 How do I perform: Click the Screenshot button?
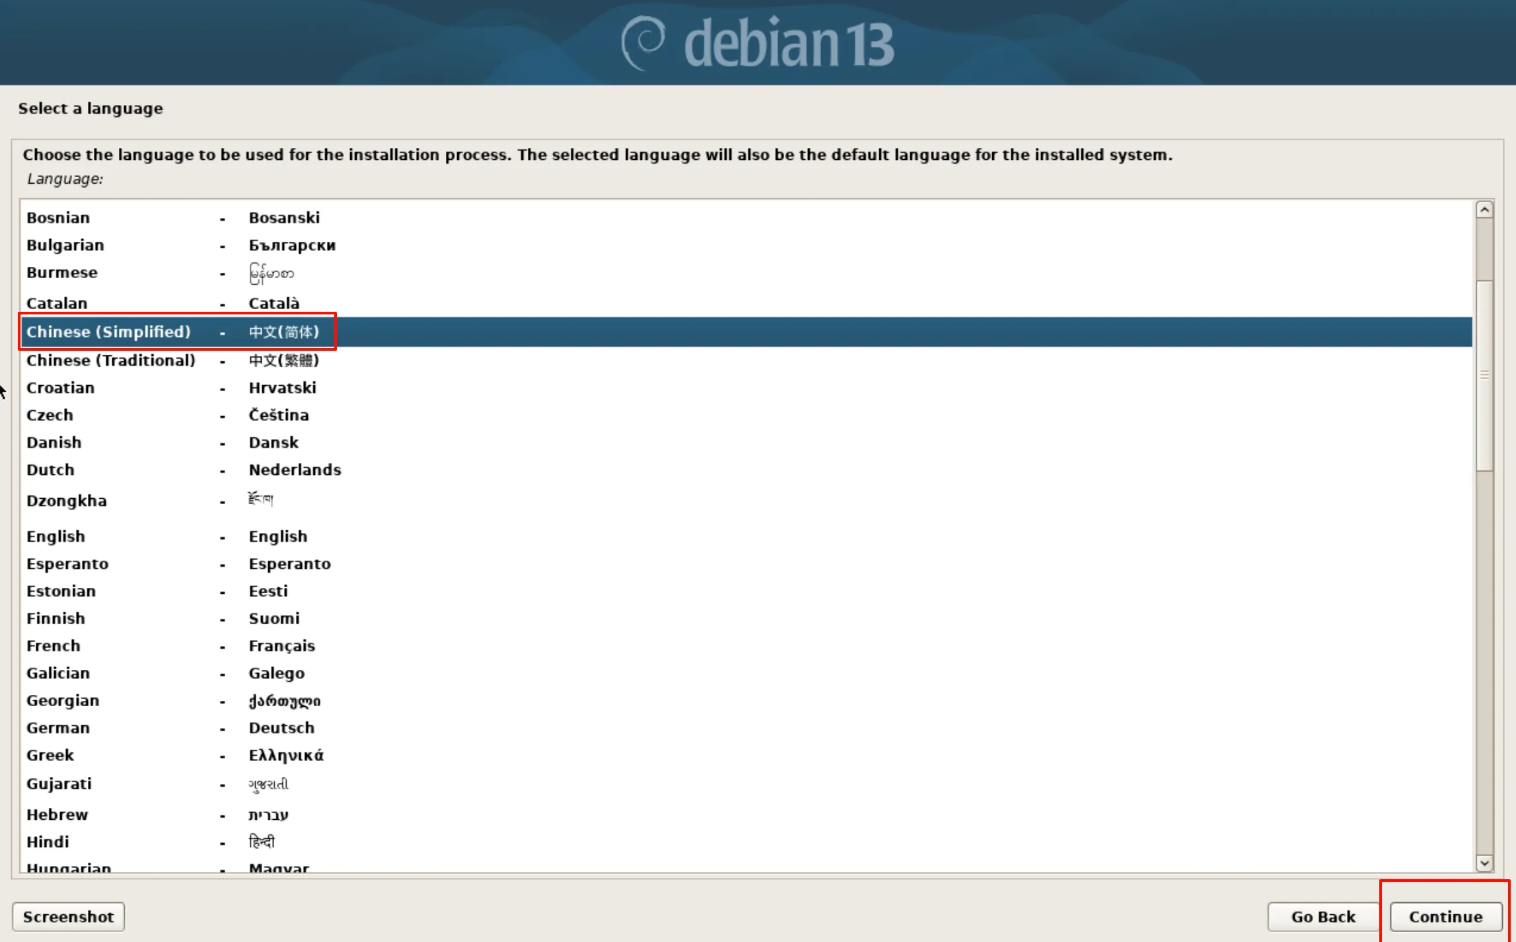(x=68, y=916)
